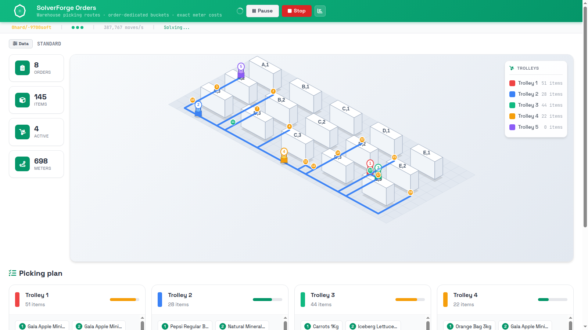Click stop marker 10 on the route
The height and width of the screenshot is (330, 588).
pyautogui.click(x=193, y=100)
